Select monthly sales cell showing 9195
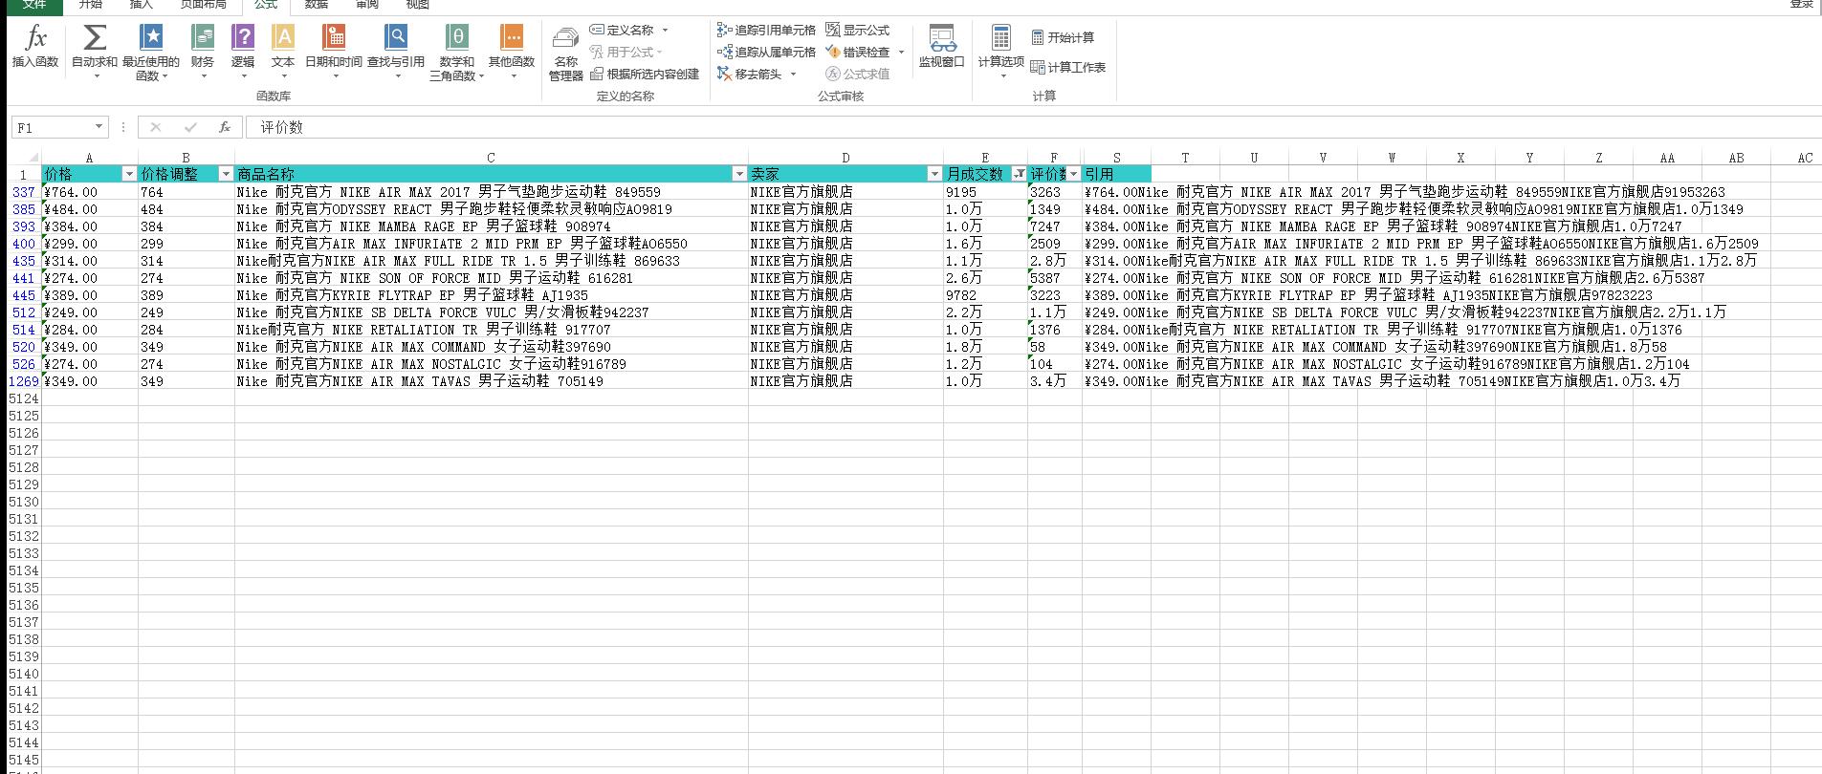 pyautogui.click(x=985, y=192)
